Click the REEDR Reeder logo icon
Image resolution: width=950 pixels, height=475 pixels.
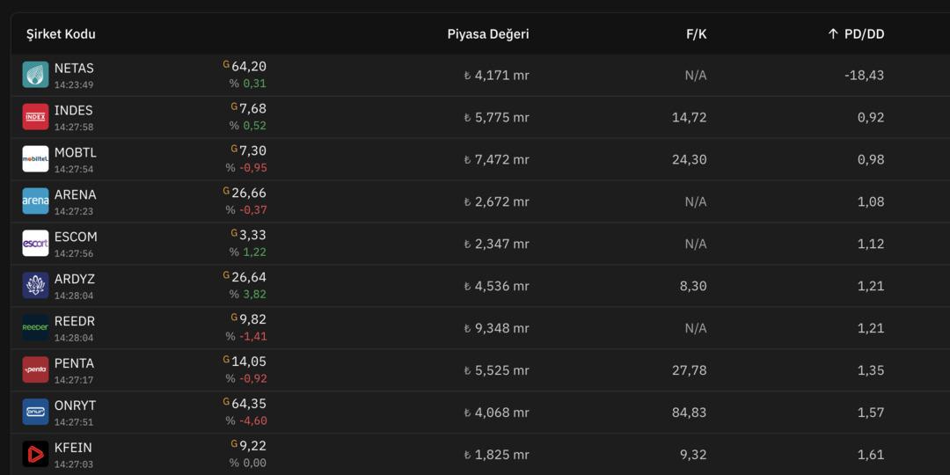pos(35,328)
